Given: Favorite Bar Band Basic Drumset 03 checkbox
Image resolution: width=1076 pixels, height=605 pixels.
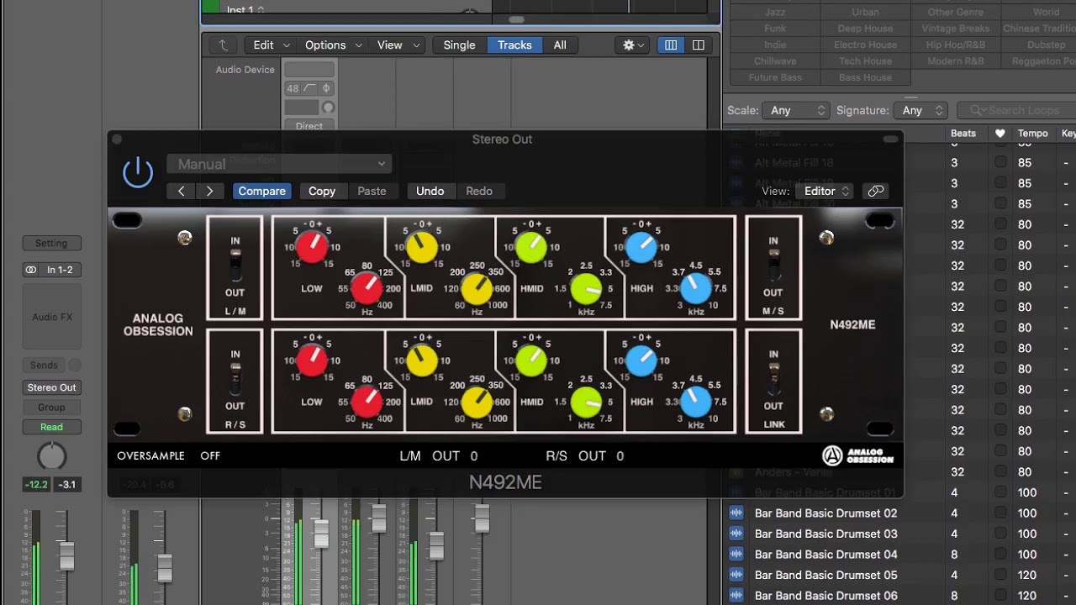Looking at the screenshot, I should click(1000, 534).
